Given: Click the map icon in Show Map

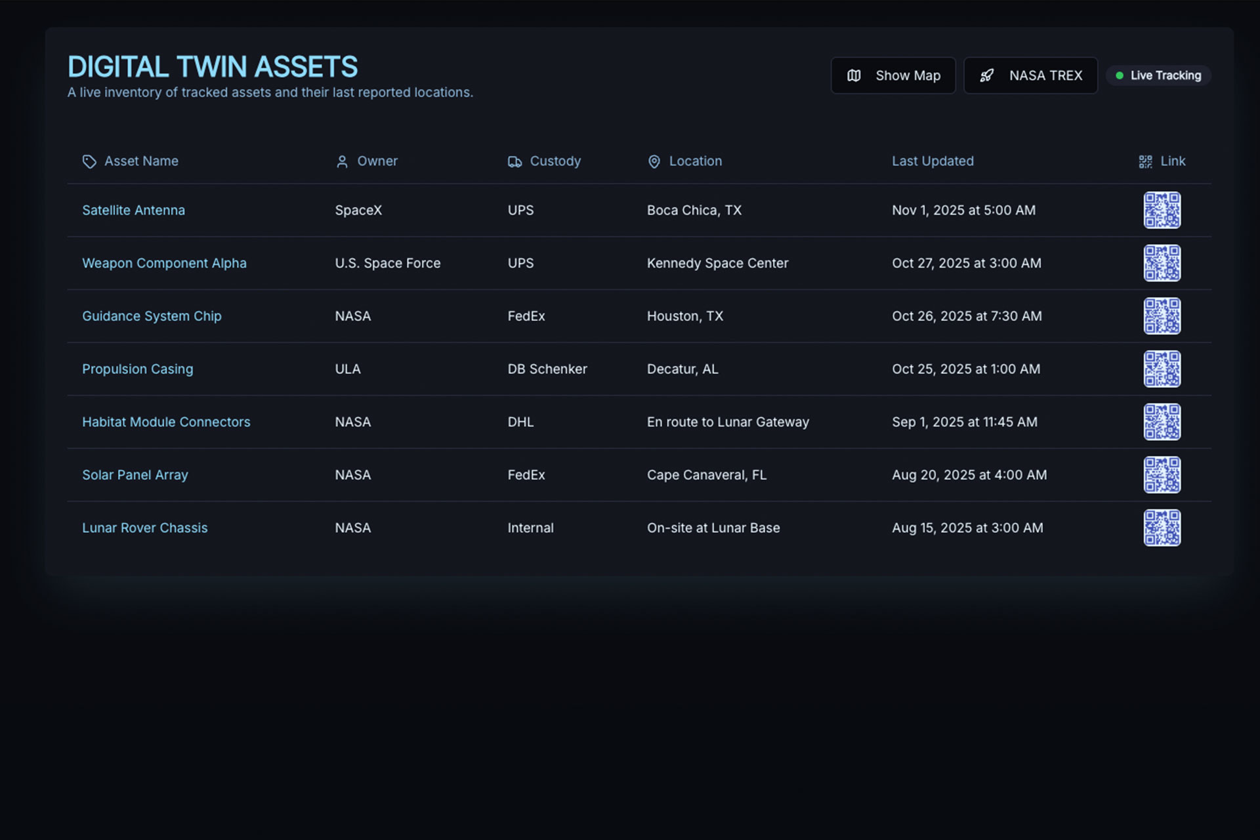Looking at the screenshot, I should (854, 75).
